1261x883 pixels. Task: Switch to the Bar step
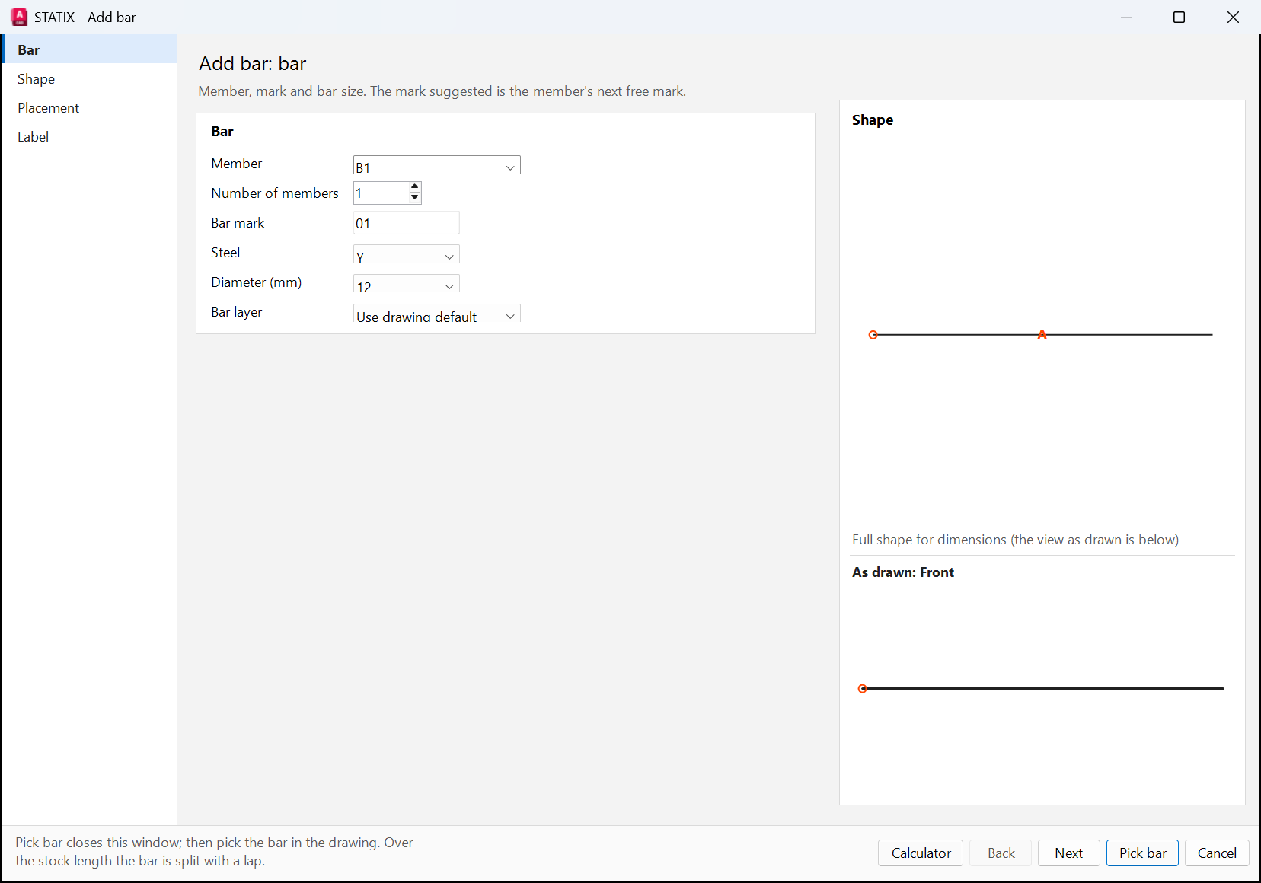click(x=89, y=49)
